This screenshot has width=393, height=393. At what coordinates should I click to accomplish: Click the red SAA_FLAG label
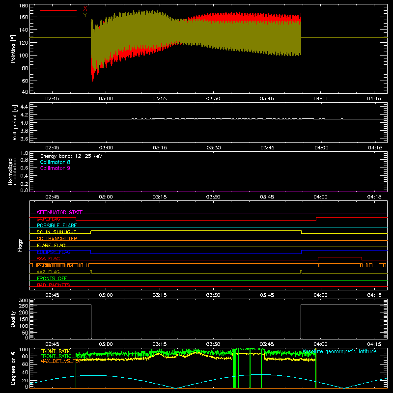click(48, 258)
